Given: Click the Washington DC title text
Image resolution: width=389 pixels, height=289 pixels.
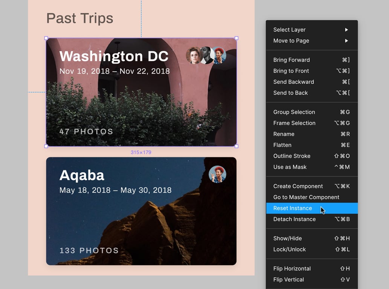Looking at the screenshot, I should pyautogui.click(x=114, y=56).
